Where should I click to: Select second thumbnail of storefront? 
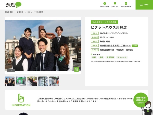point(21,82)
